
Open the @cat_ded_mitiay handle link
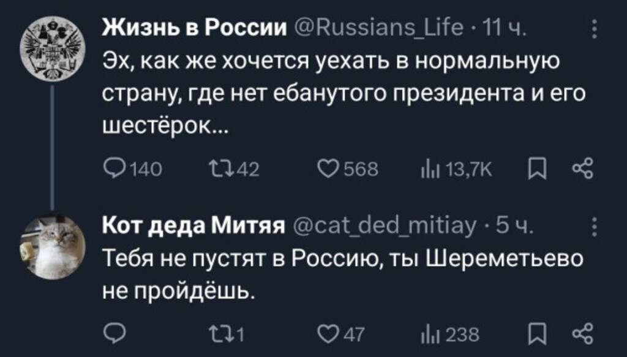pyautogui.click(x=383, y=228)
